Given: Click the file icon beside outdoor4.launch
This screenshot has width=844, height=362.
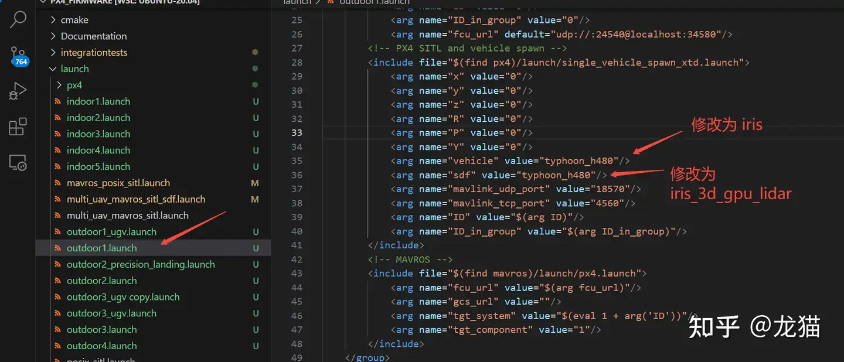Looking at the screenshot, I should (58, 346).
